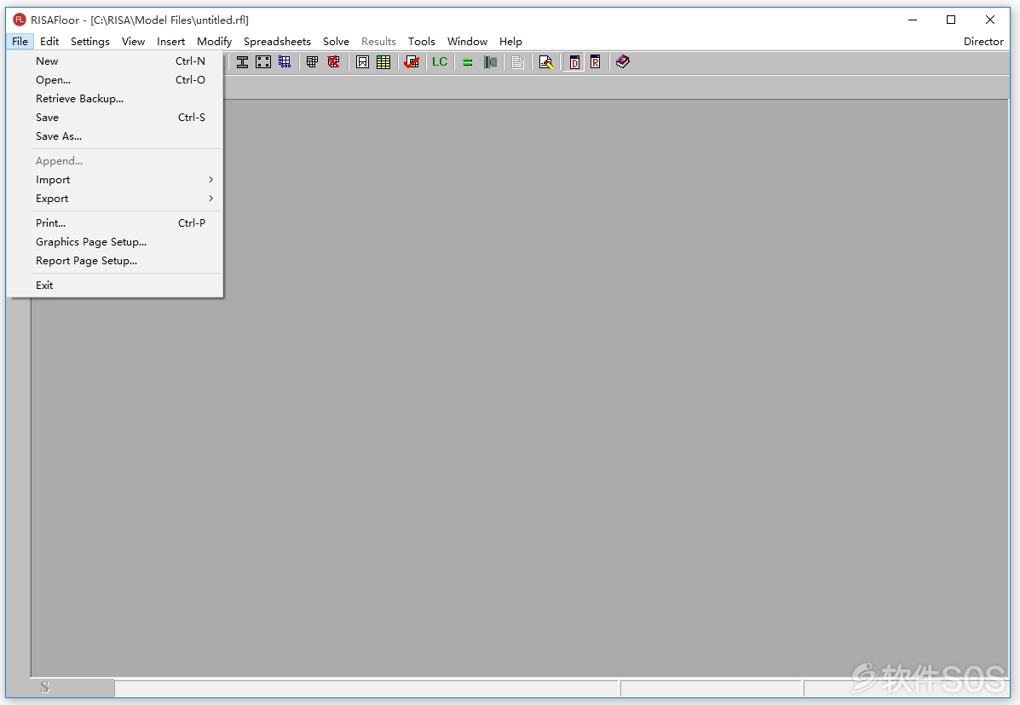Open the Solve menu

(x=336, y=42)
